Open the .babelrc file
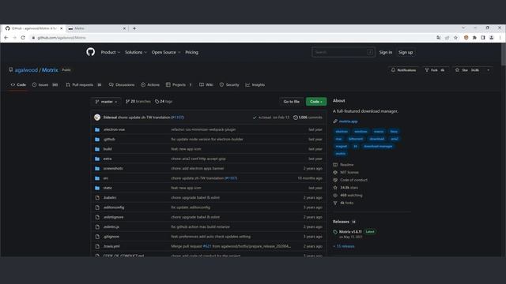Image resolution: width=506 pixels, height=284 pixels. 110,197
